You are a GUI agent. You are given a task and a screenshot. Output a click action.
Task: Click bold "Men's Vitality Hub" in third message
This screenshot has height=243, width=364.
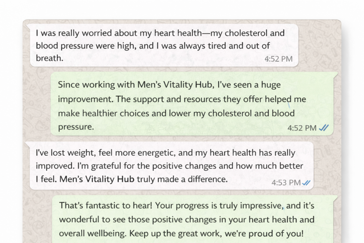point(97,179)
